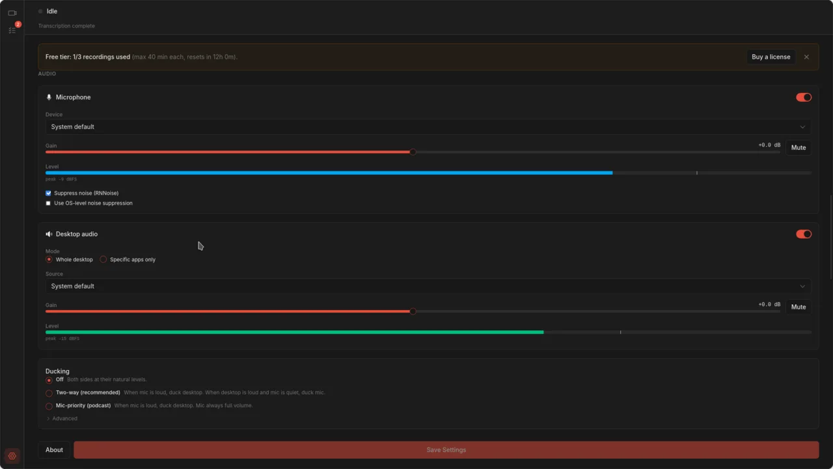Toggle the Desktop audio enable switch
Viewport: 833px width, 469px height.
click(804, 234)
